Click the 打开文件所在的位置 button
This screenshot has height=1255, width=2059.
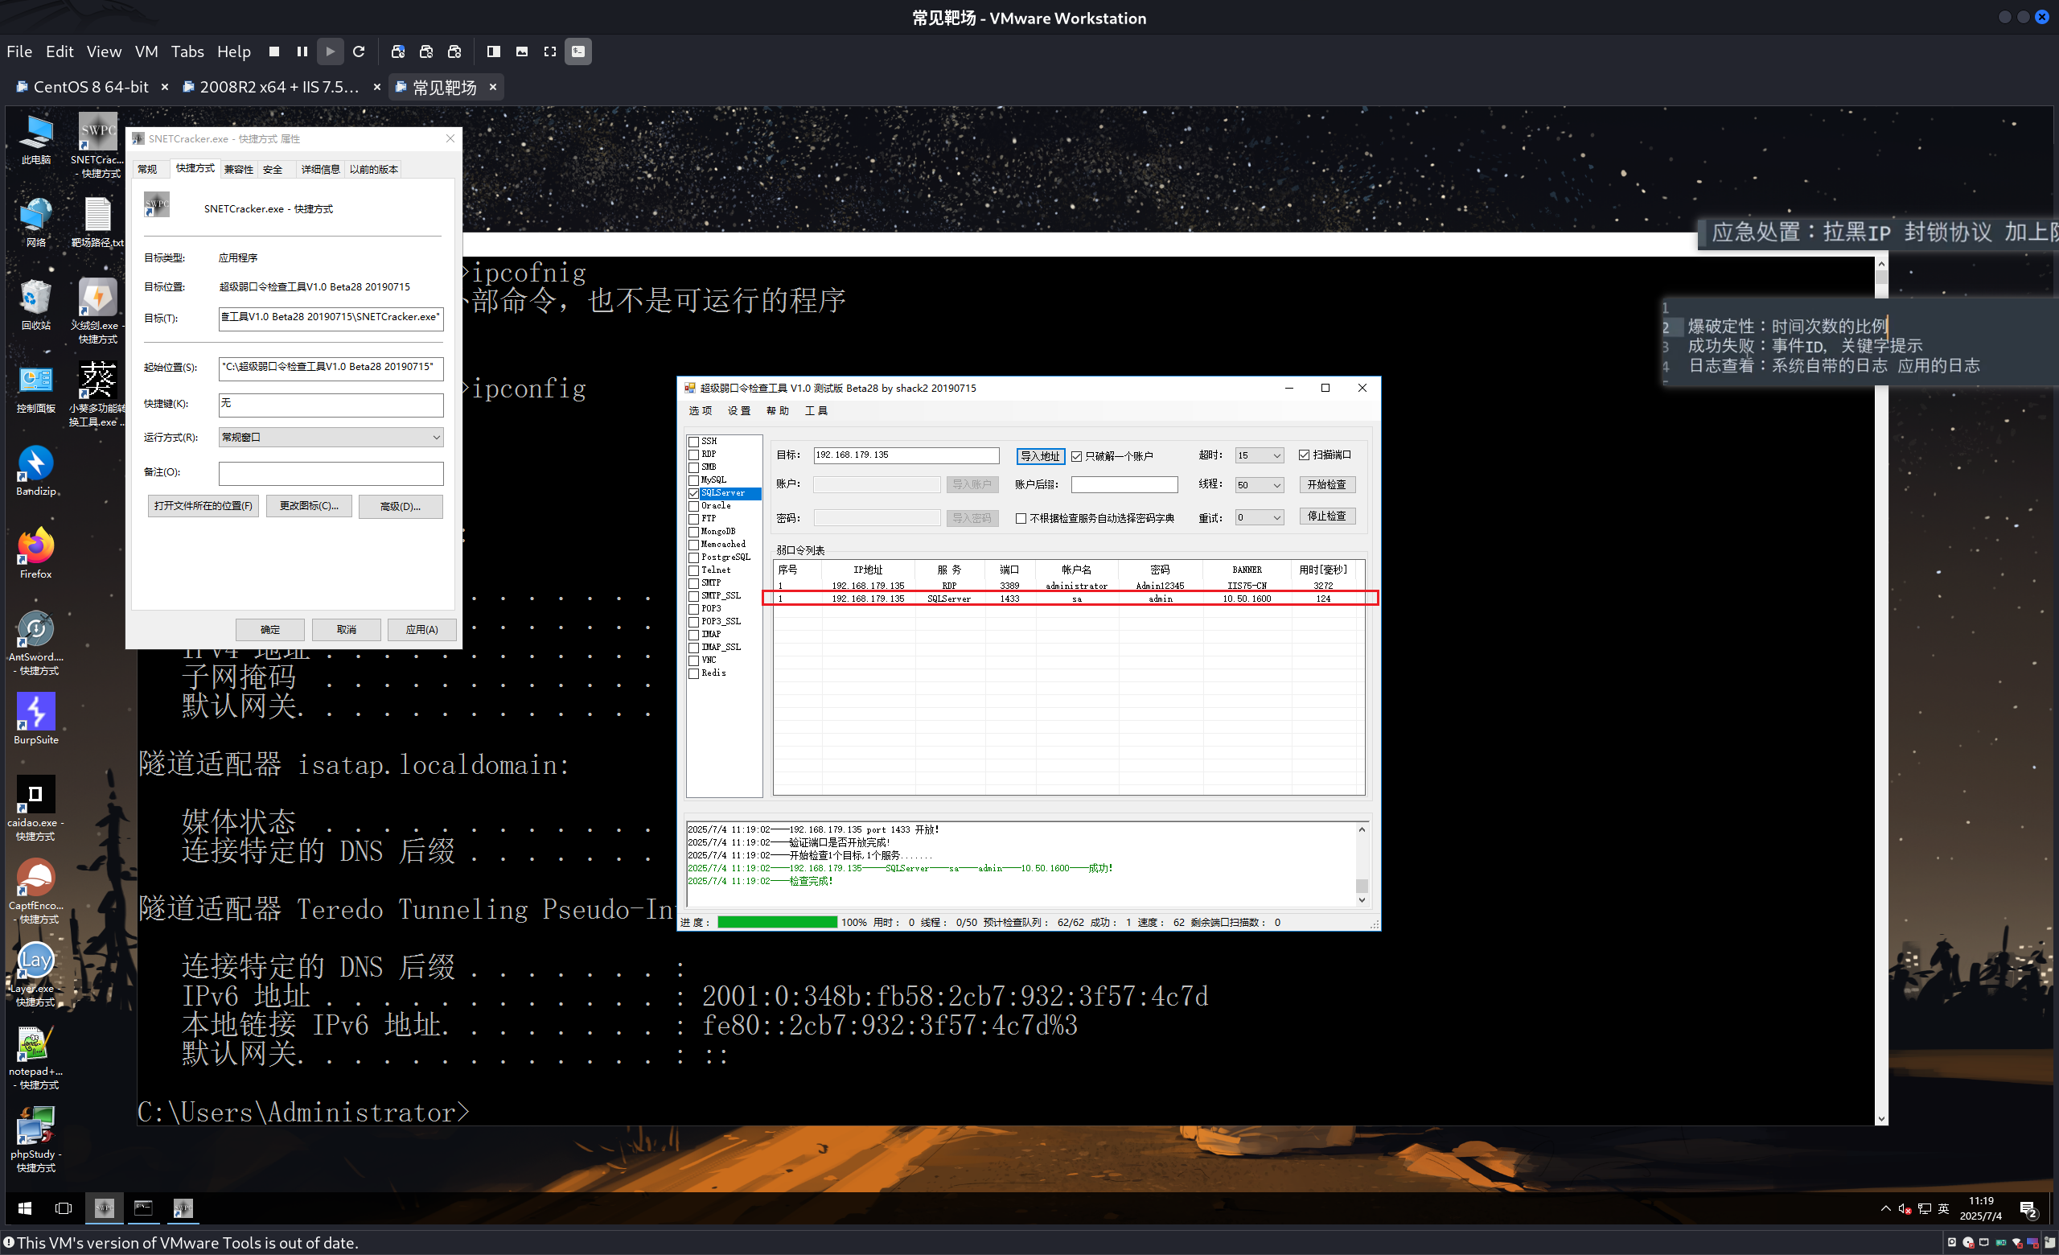coord(203,506)
